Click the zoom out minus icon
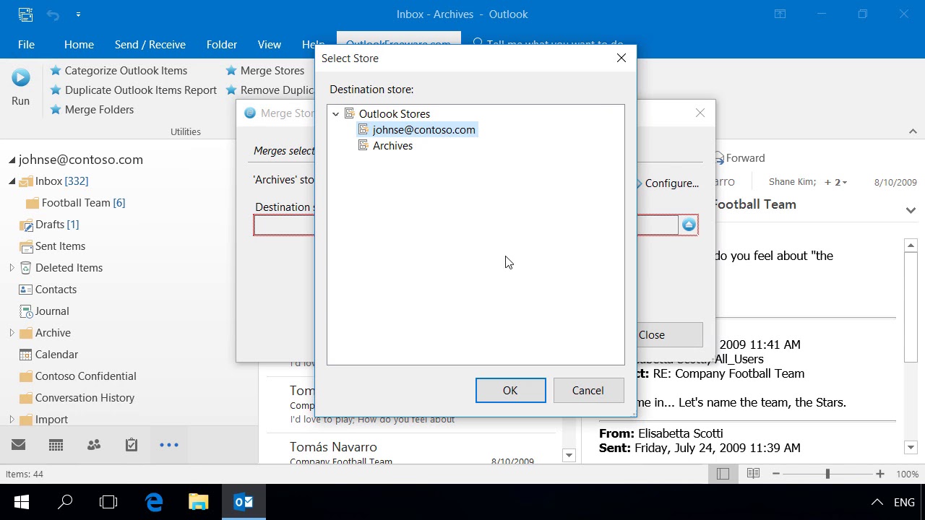925x520 pixels. click(776, 474)
